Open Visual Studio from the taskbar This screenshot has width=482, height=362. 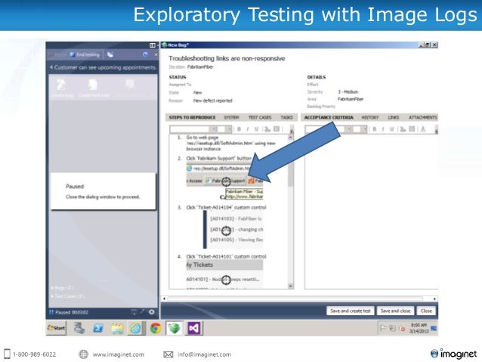point(193,328)
